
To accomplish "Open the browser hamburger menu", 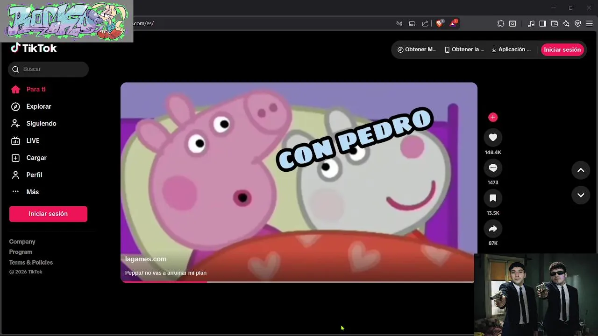I will click(590, 23).
